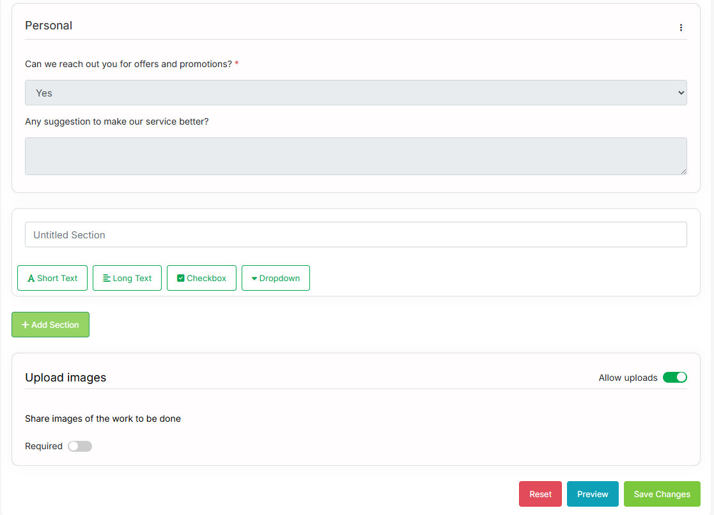Click the plus icon on Add Section
714x515 pixels.
tap(25, 325)
